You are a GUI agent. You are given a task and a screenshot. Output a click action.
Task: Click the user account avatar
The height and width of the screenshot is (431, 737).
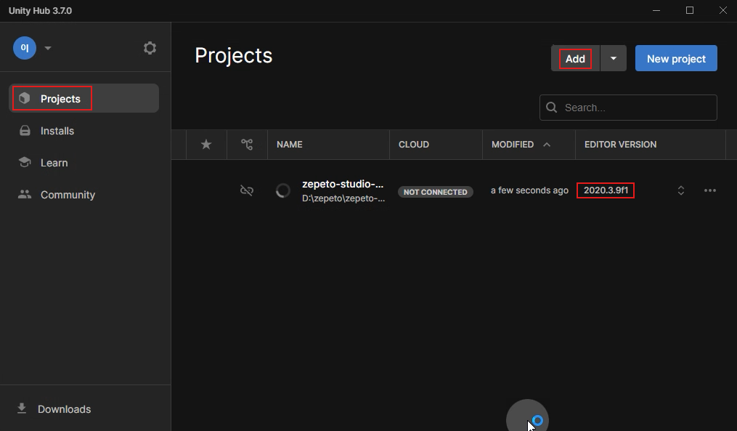click(x=25, y=48)
